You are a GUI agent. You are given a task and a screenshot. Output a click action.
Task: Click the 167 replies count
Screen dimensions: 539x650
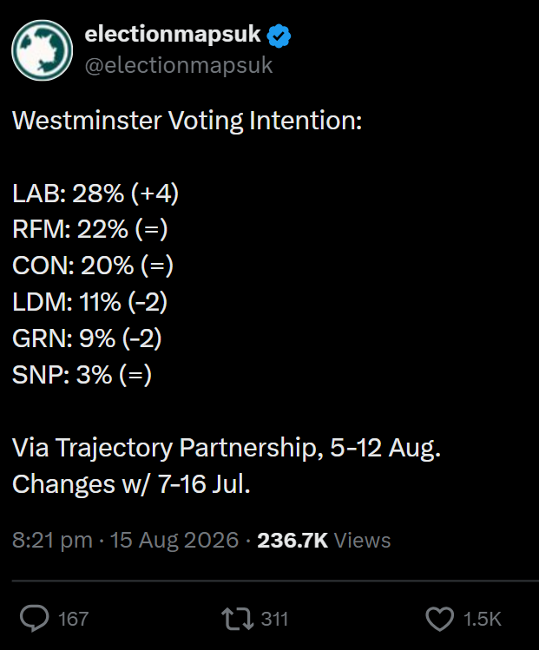74,620
